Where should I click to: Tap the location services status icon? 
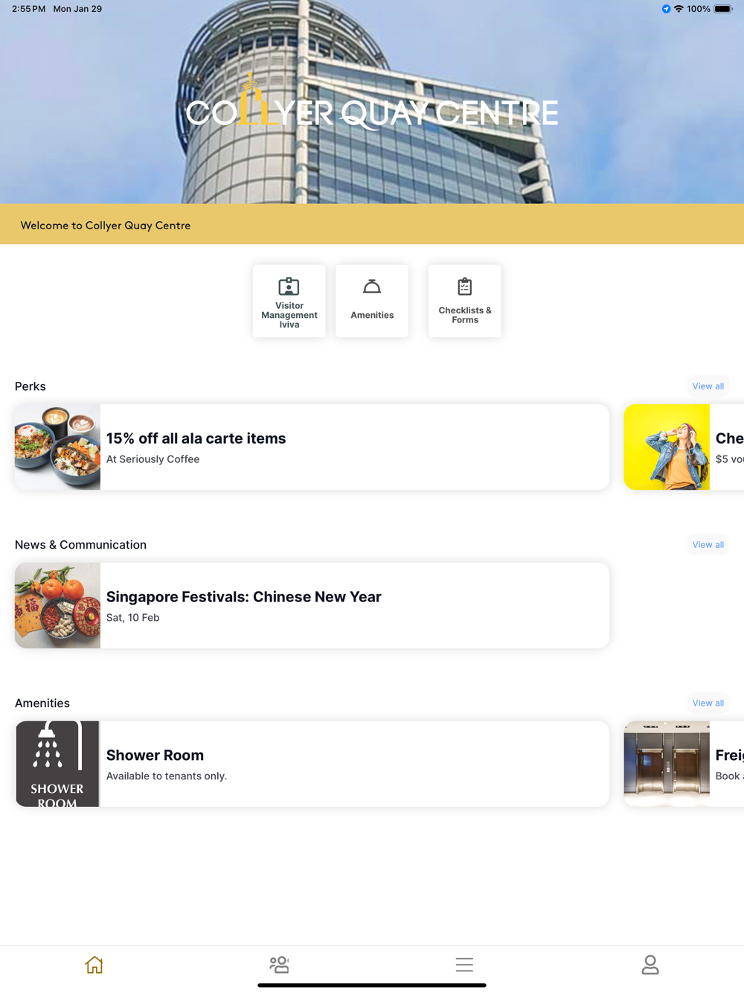pos(666,9)
